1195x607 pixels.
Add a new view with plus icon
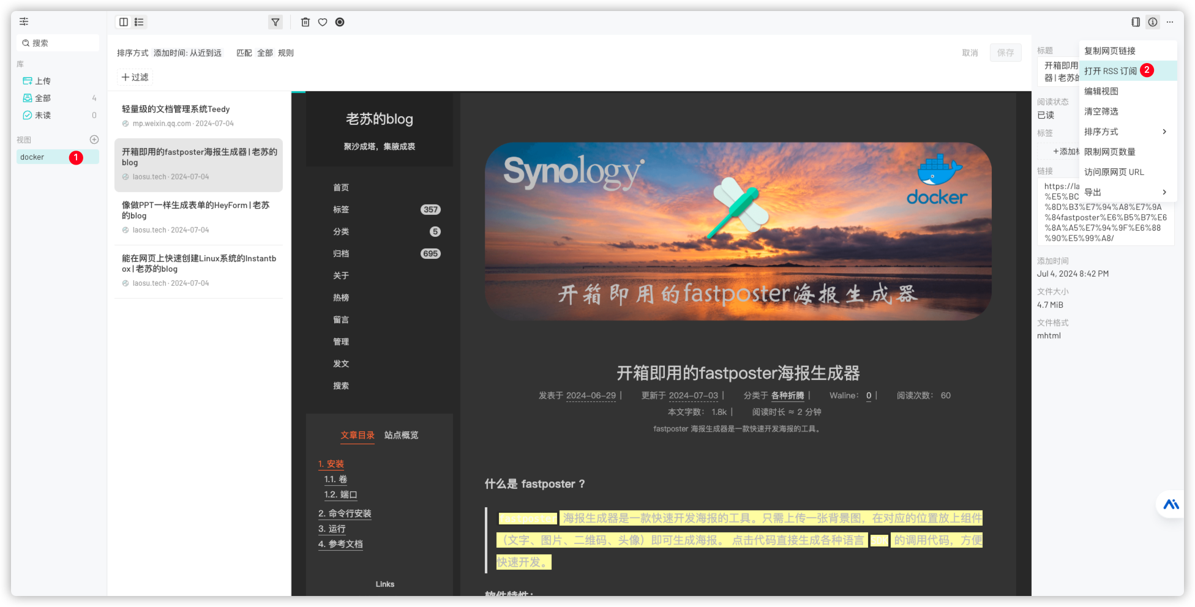94,140
